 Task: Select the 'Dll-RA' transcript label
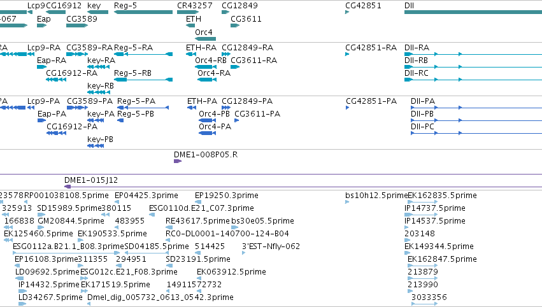tap(417, 47)
